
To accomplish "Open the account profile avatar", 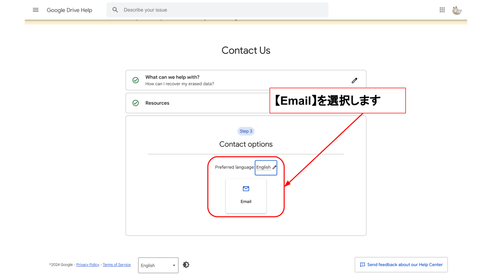I will pos(457,10).
